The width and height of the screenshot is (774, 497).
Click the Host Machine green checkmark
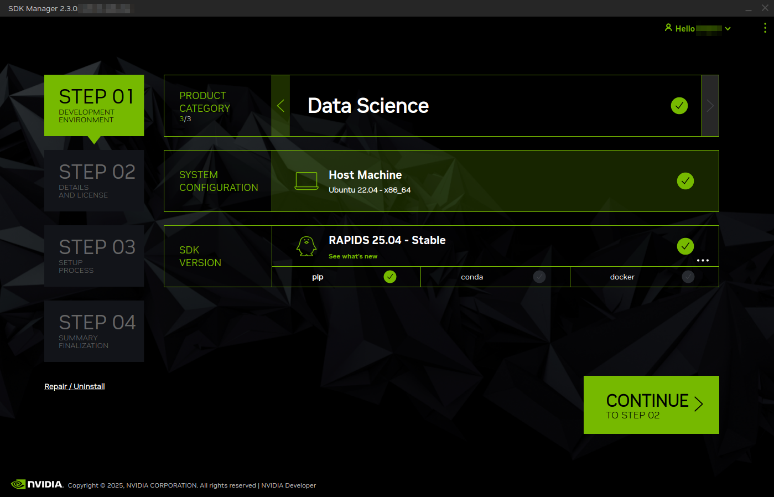click(x=685, y=181)
